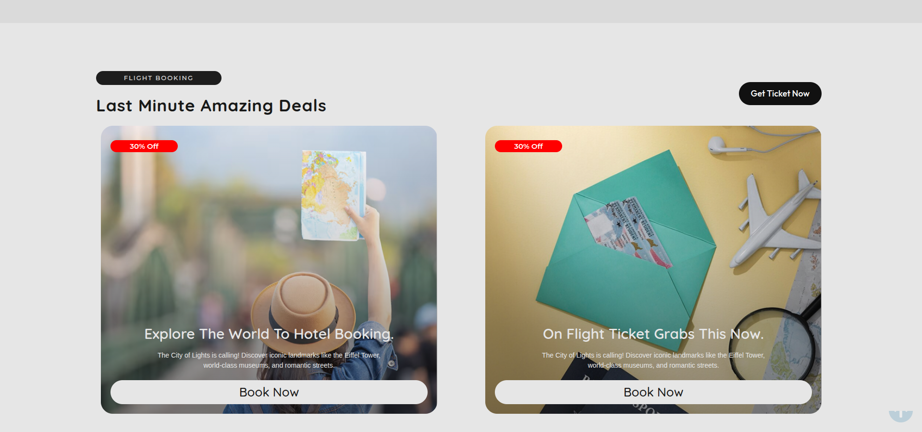The image size is (922, 432).
Task: Click the description text under the flight ticket title
Action: pos(653,360)
